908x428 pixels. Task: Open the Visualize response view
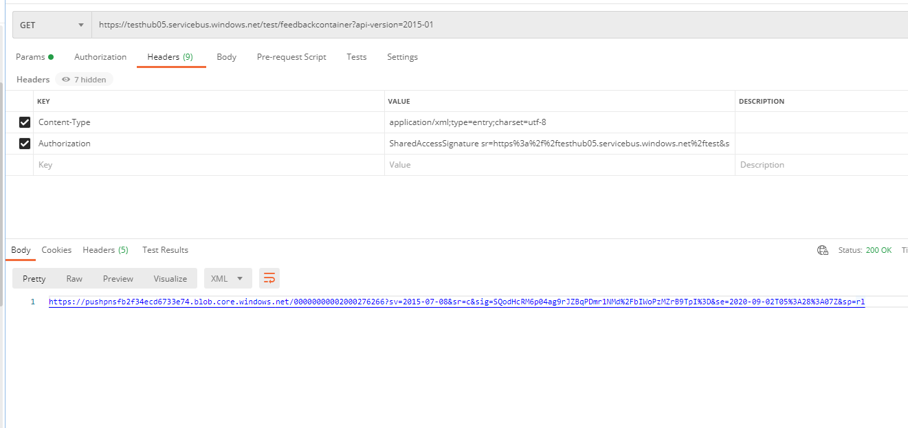pyautogui.click(x=170, y=278)
